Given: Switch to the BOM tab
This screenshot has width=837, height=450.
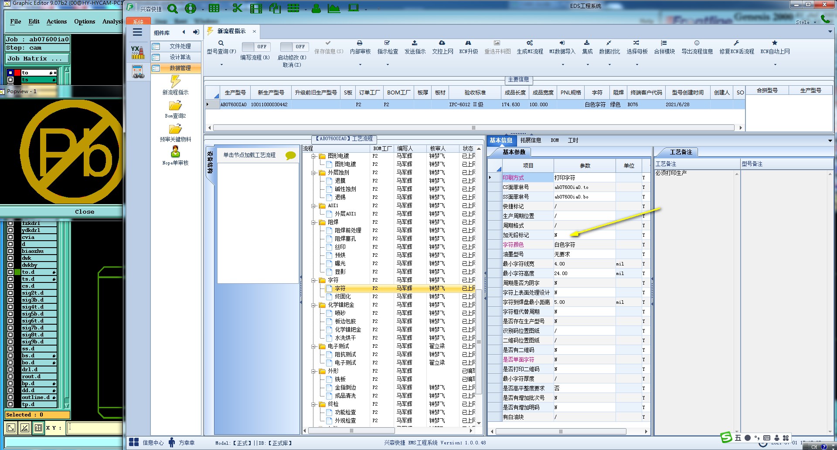Looking at the screenshot, I should click(x=555, y=141).
